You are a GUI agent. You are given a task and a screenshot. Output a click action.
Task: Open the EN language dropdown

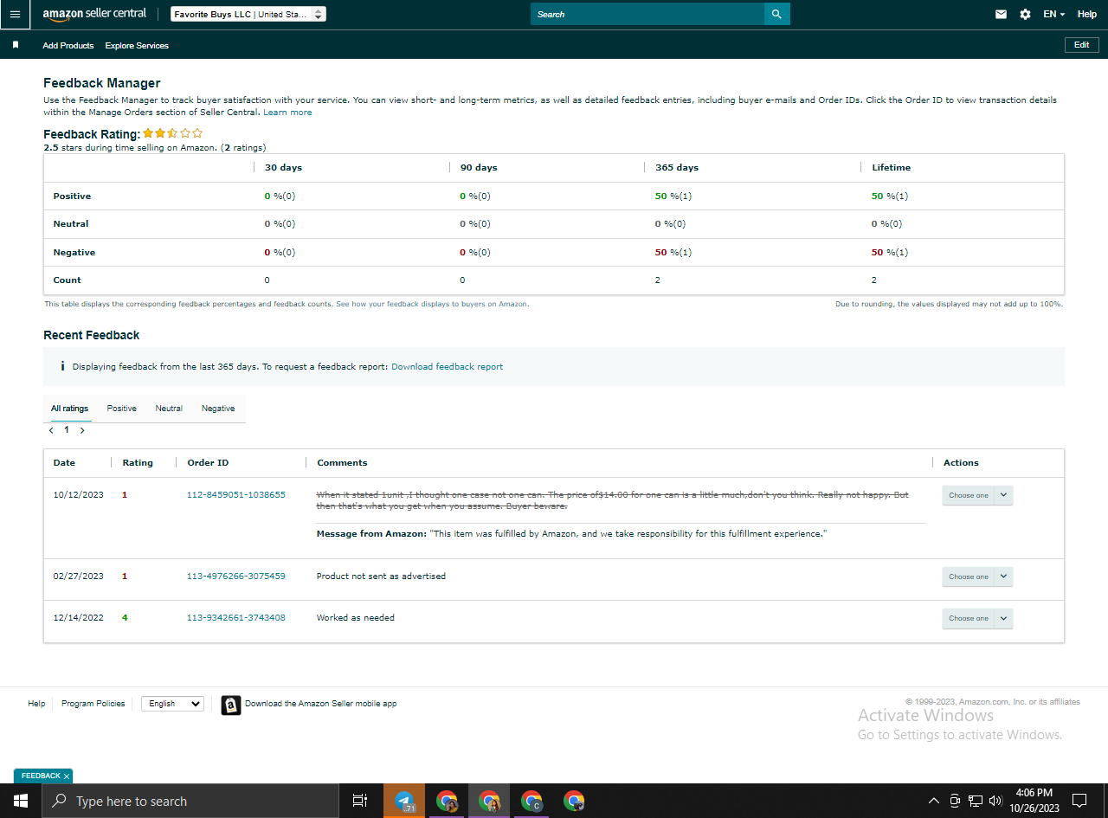[1054, 14]
